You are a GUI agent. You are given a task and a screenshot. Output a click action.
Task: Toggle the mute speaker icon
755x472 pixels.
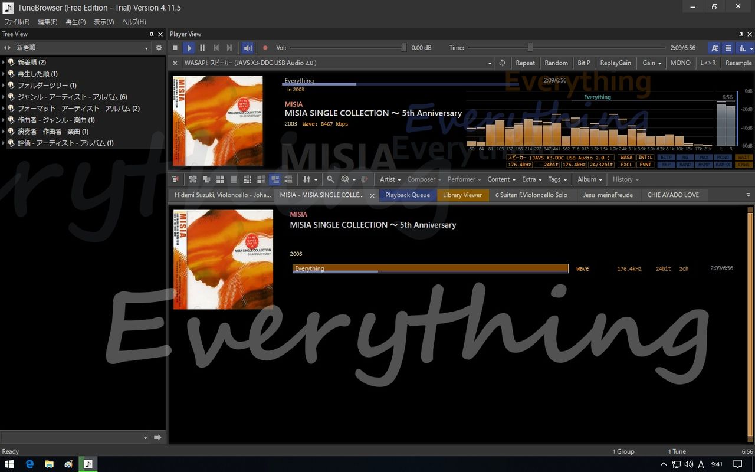tap(248, 48)
